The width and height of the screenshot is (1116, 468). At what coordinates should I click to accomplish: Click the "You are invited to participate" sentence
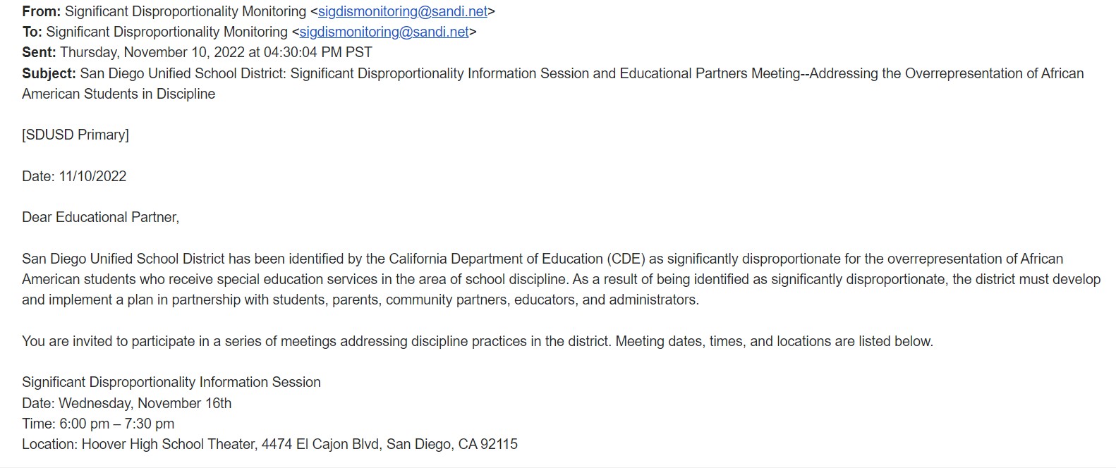477,341
